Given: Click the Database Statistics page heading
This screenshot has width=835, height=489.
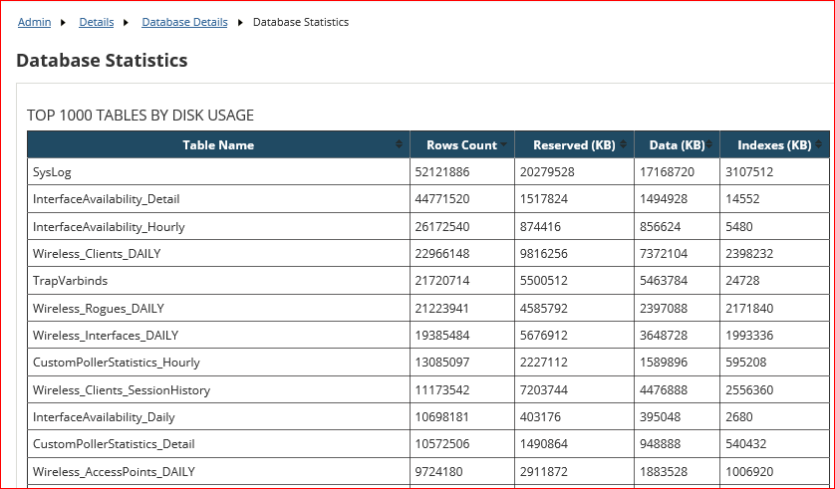Looking at the screenshot, I should (102, 60).
